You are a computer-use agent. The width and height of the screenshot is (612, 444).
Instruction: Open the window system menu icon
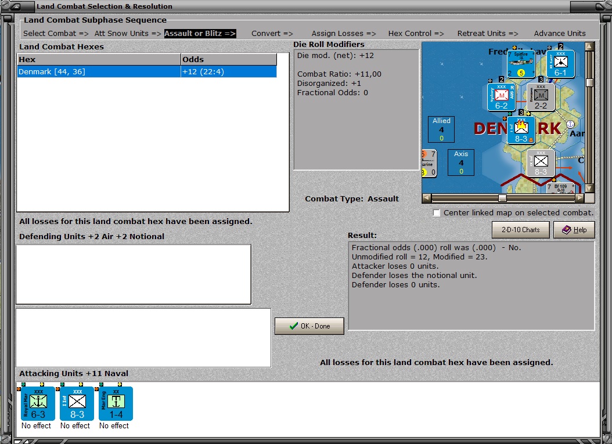tap(16, 6)
